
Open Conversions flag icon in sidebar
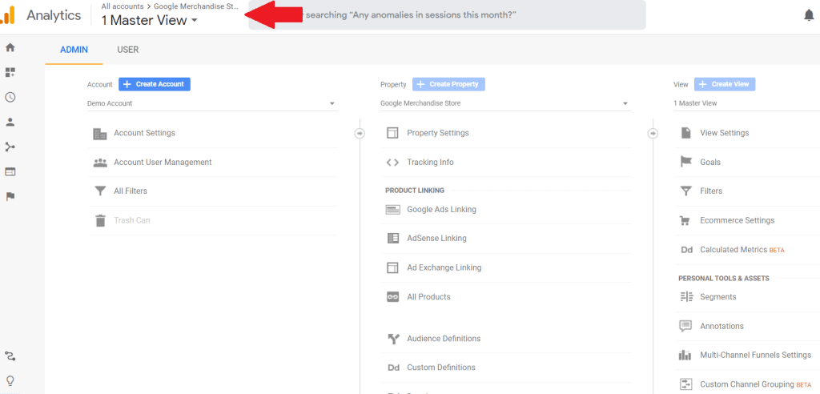click(10, 197)
